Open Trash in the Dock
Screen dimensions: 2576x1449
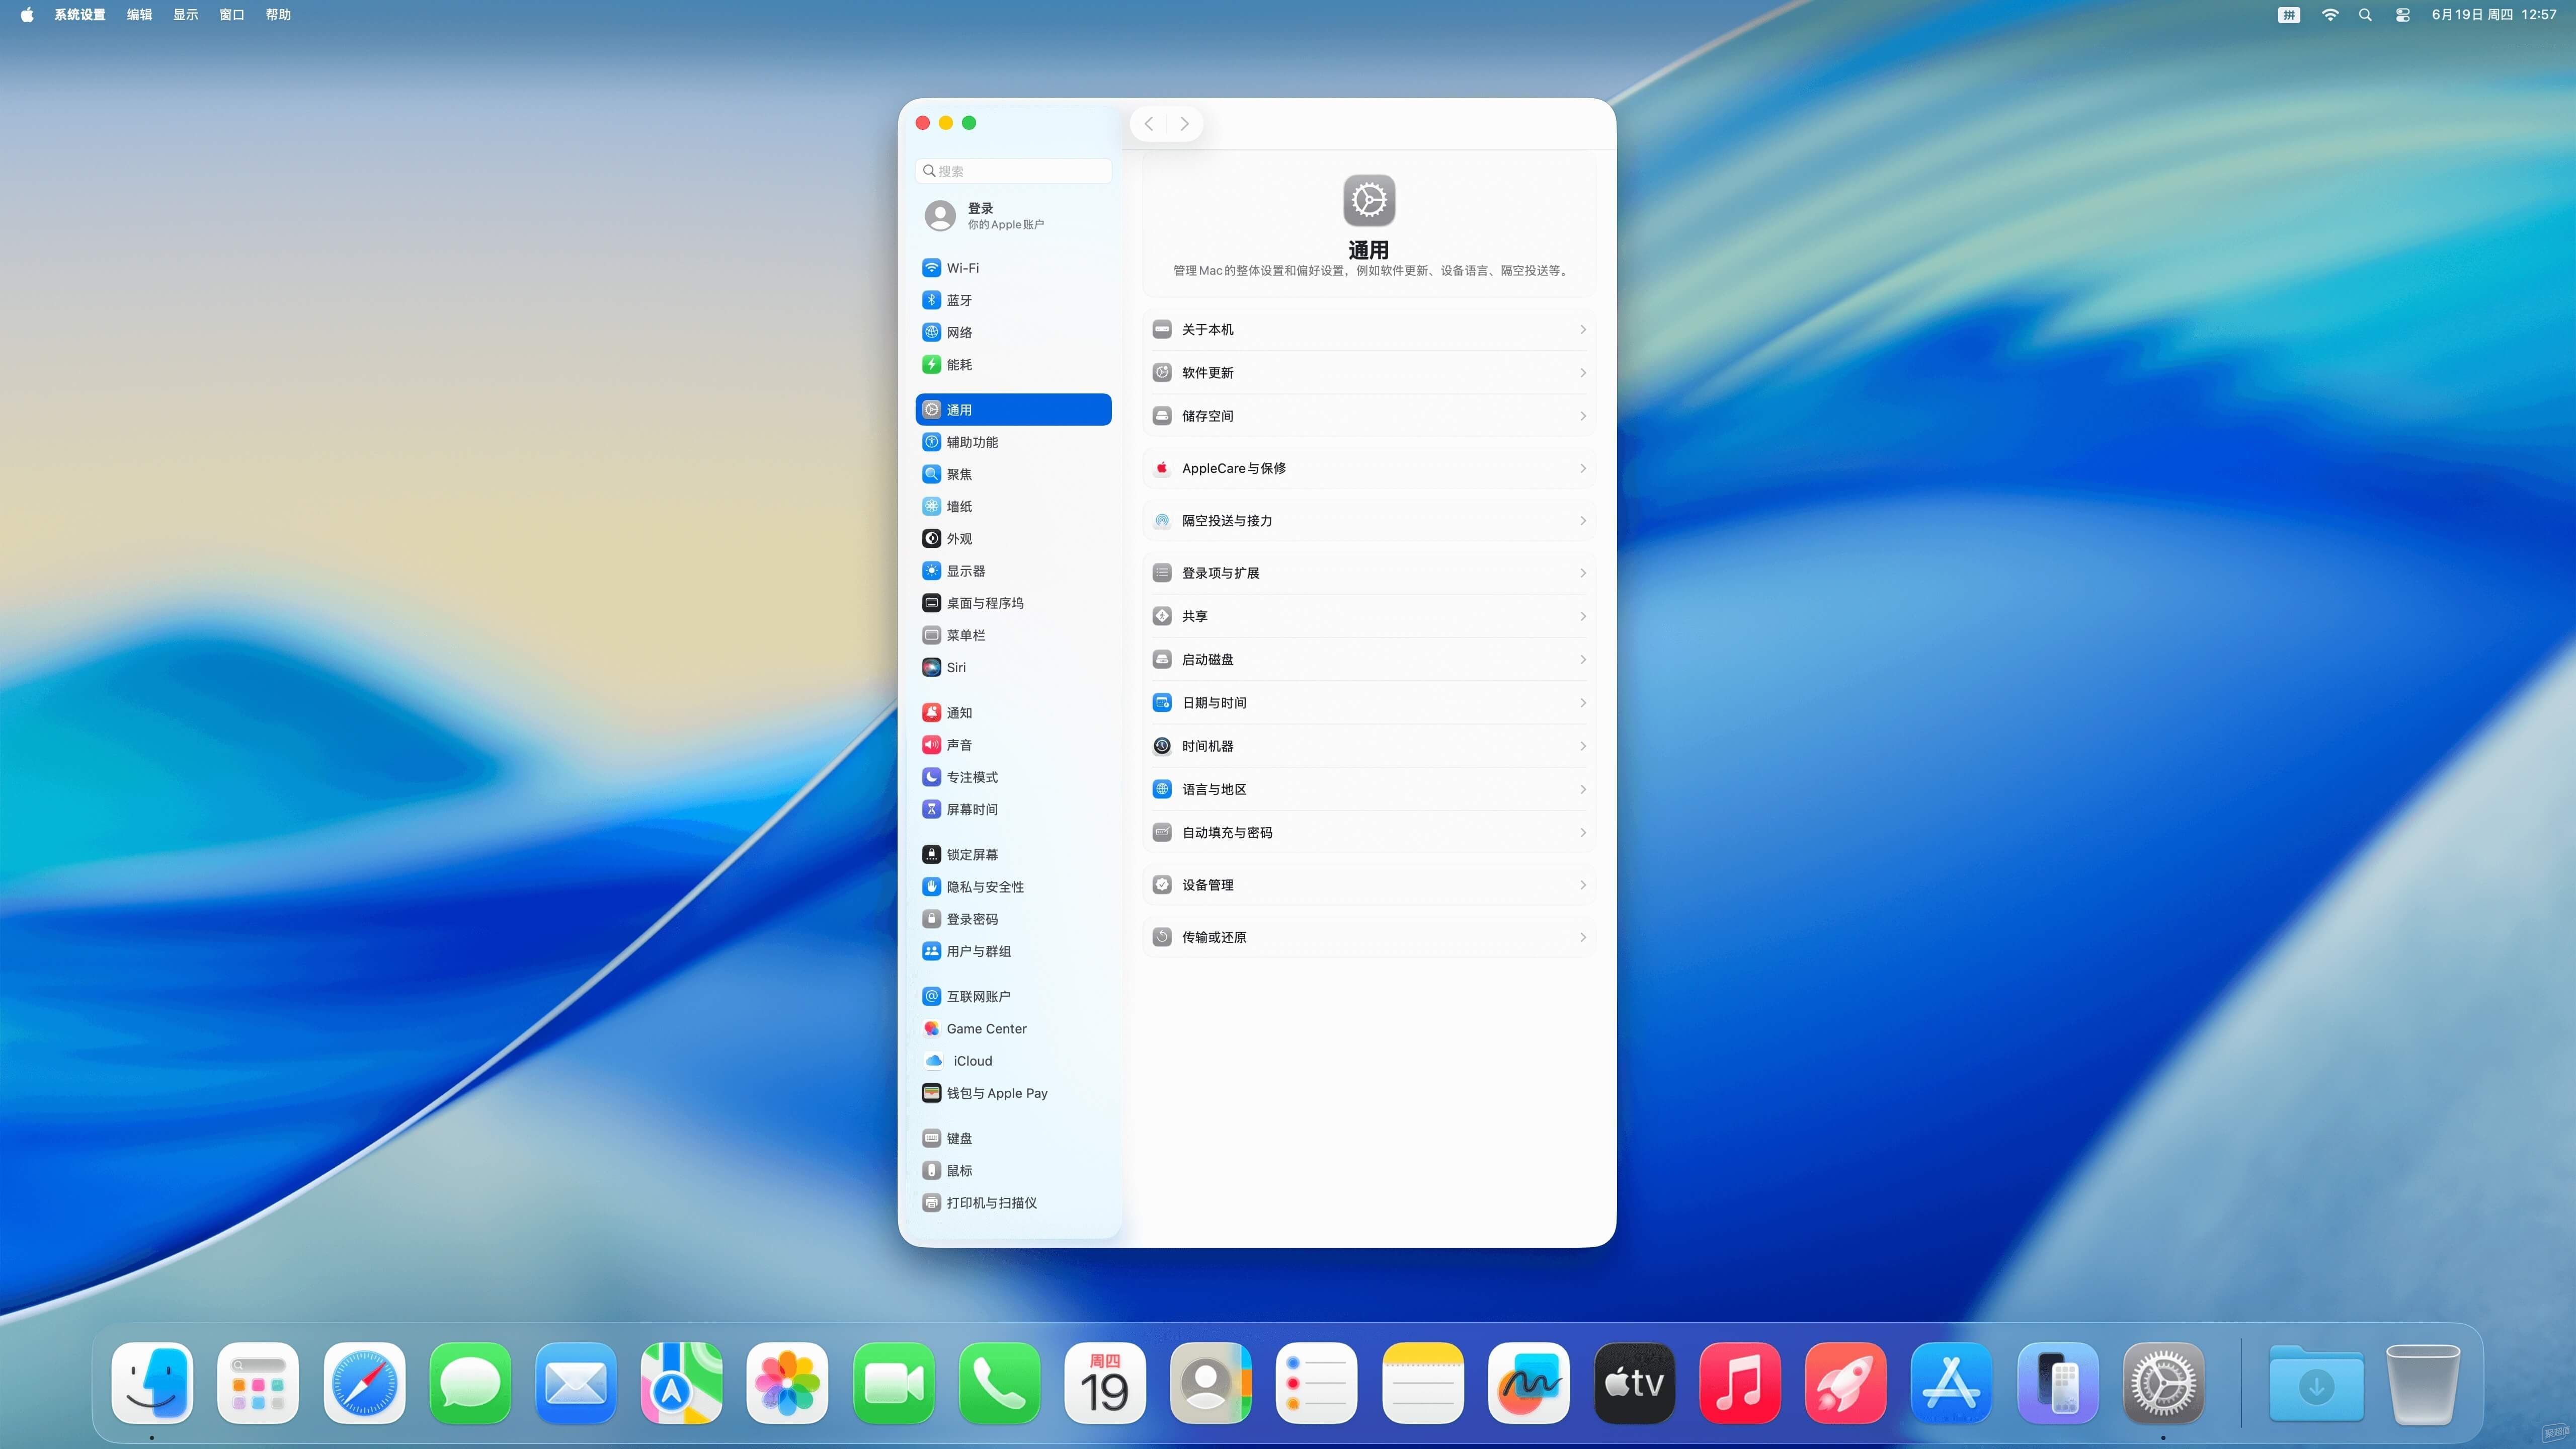tap(2422, 1383)
